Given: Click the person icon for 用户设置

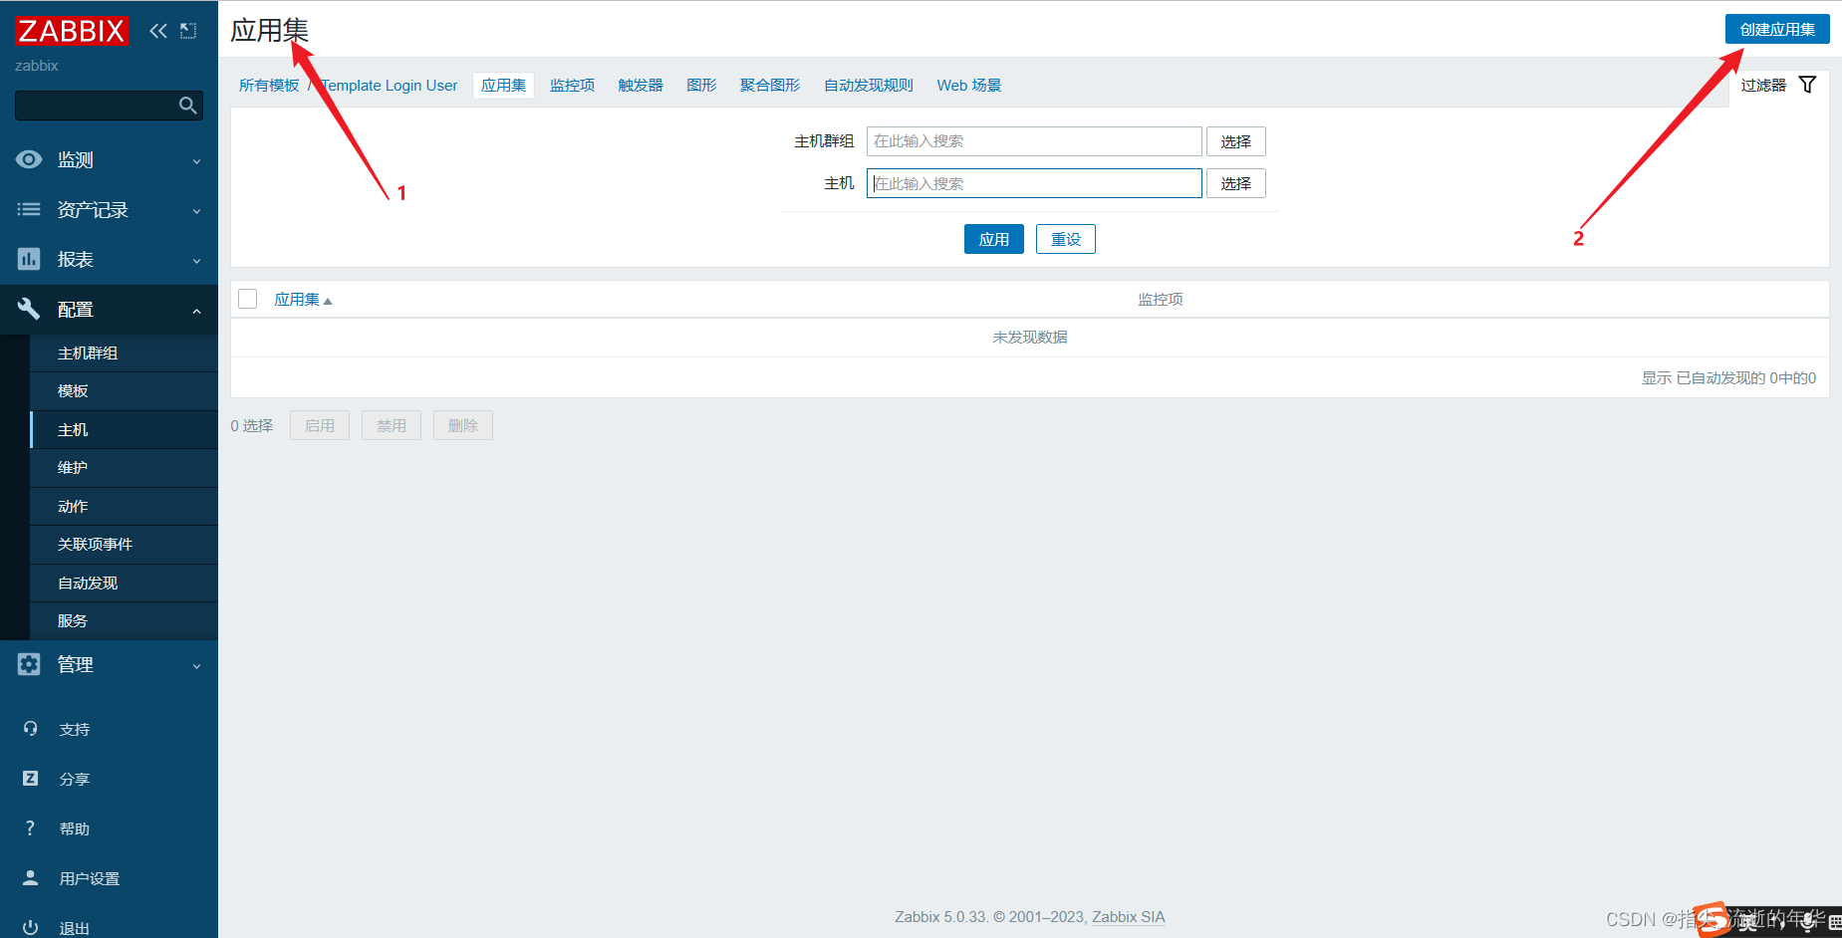Looking at the screenshot, I should coord(30,878).
